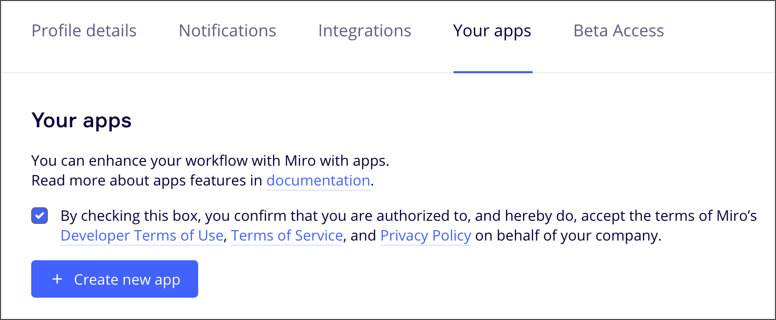
Task: Click the Create new app button
Action: pos(114,279)
